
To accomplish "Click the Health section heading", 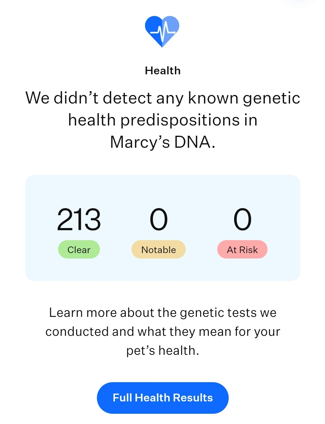I will (x=163, y=71).
